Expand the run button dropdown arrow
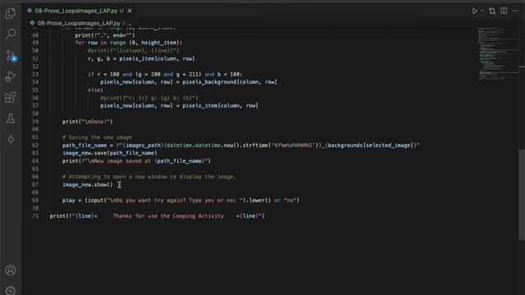Image resolution: width=525 pixels, height=295 pixels. [482, 11]
